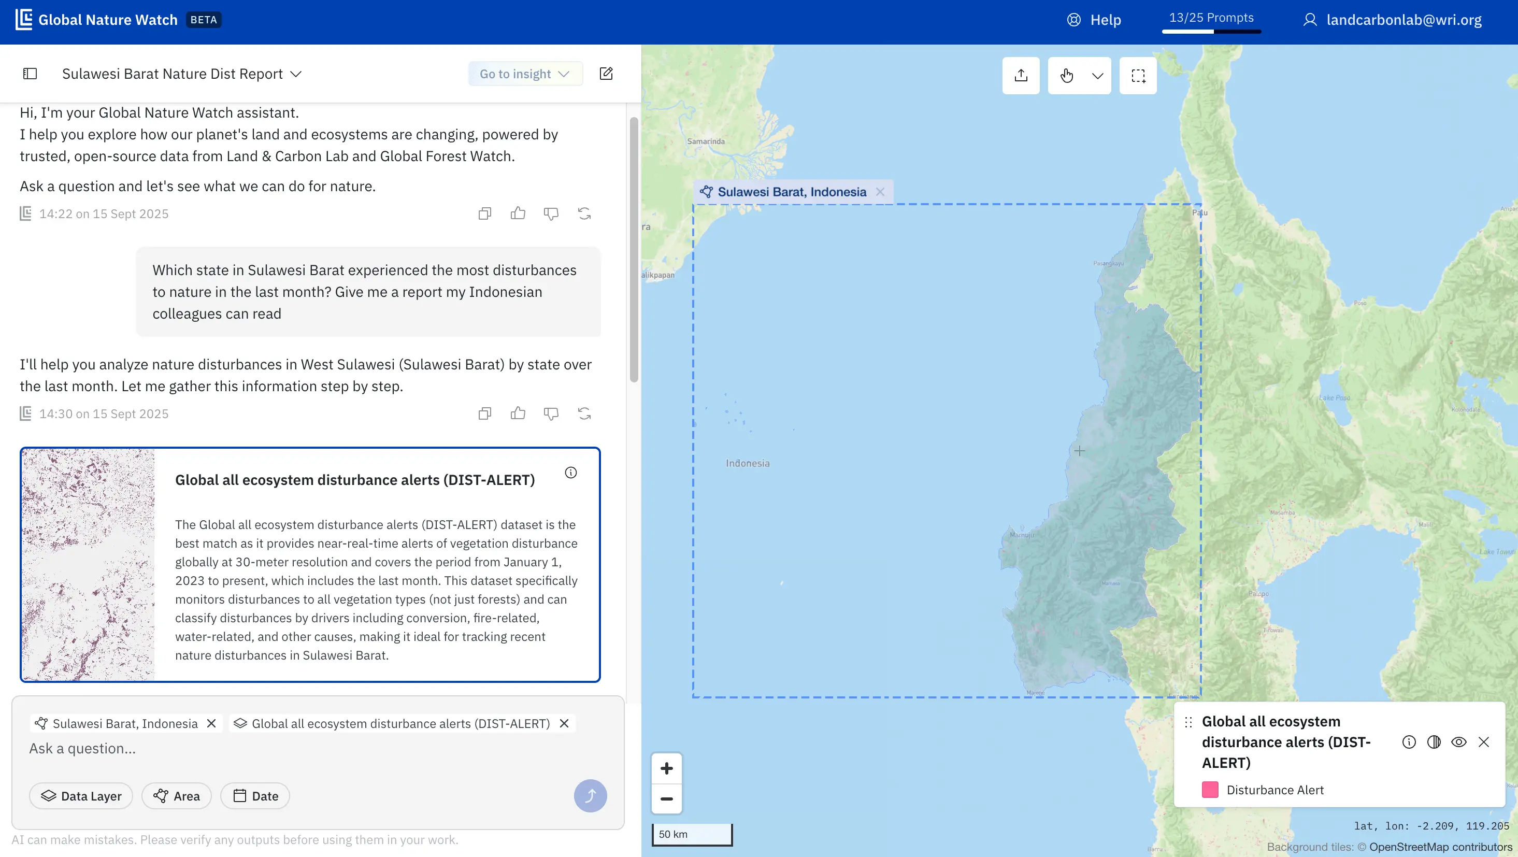Screen dimensions: 1518x857
Task: Toggle layer opacity contrast icon in legend
Action: (x=1434, y=742)
